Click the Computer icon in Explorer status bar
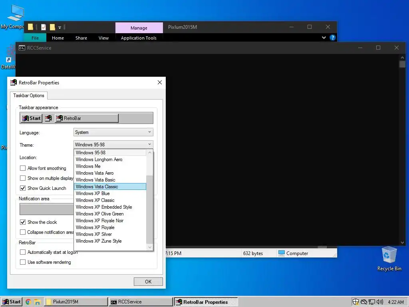Screen dimensions: 409x307 tap(282, 253)
